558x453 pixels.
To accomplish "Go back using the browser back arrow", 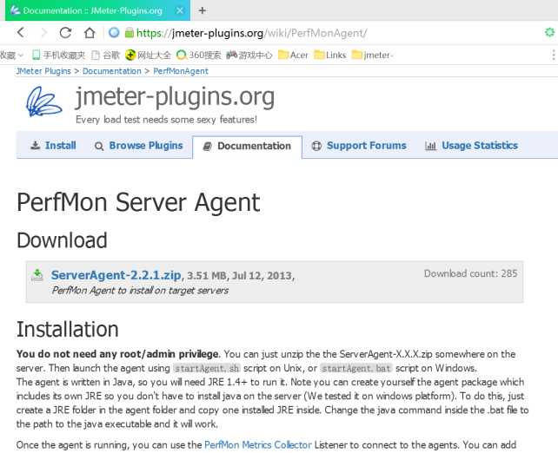I will click(x=21, y=33).
